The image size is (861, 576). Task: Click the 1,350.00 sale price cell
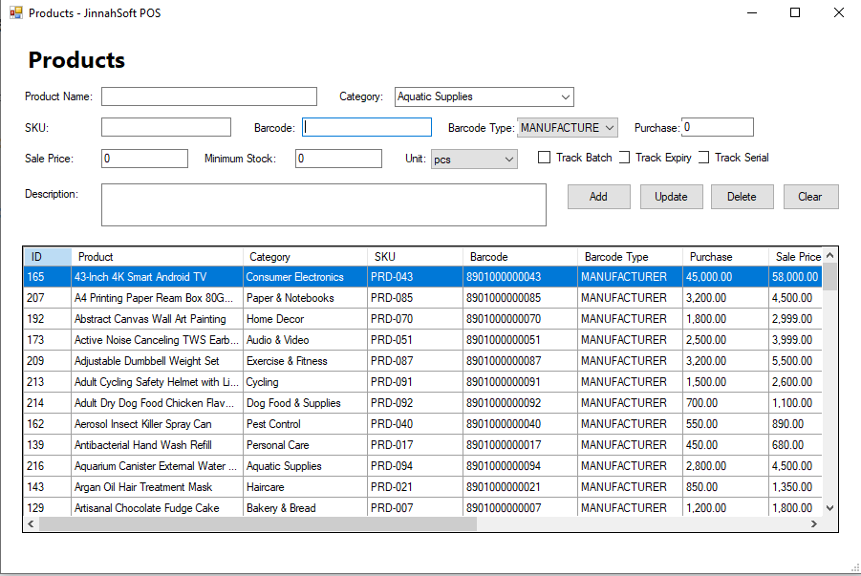(795, 487)
